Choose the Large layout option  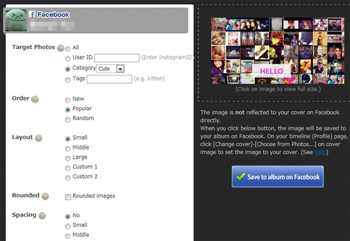(68, 158)
